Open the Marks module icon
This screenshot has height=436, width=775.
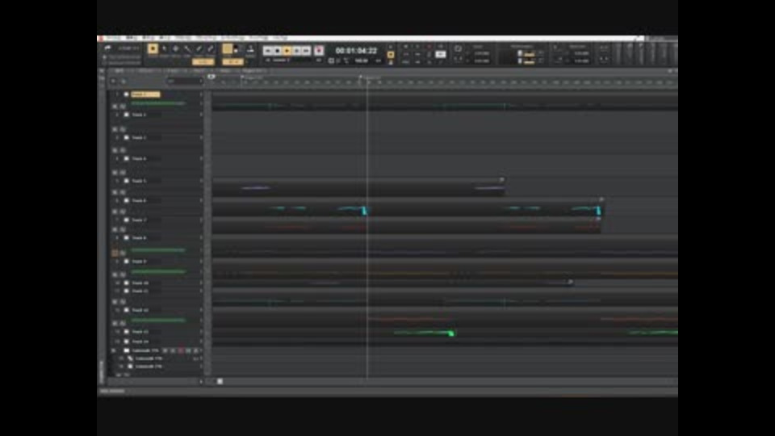pos(250,48)
